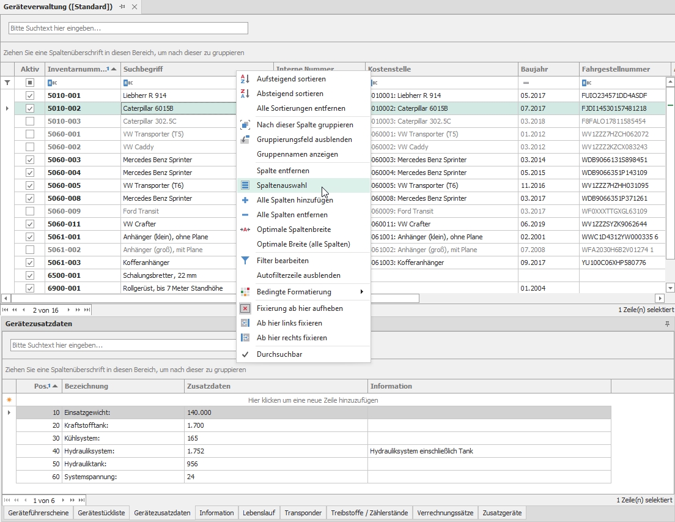Click the 'Nach dieser Spalte gruppieren' icon

point(245,125)
